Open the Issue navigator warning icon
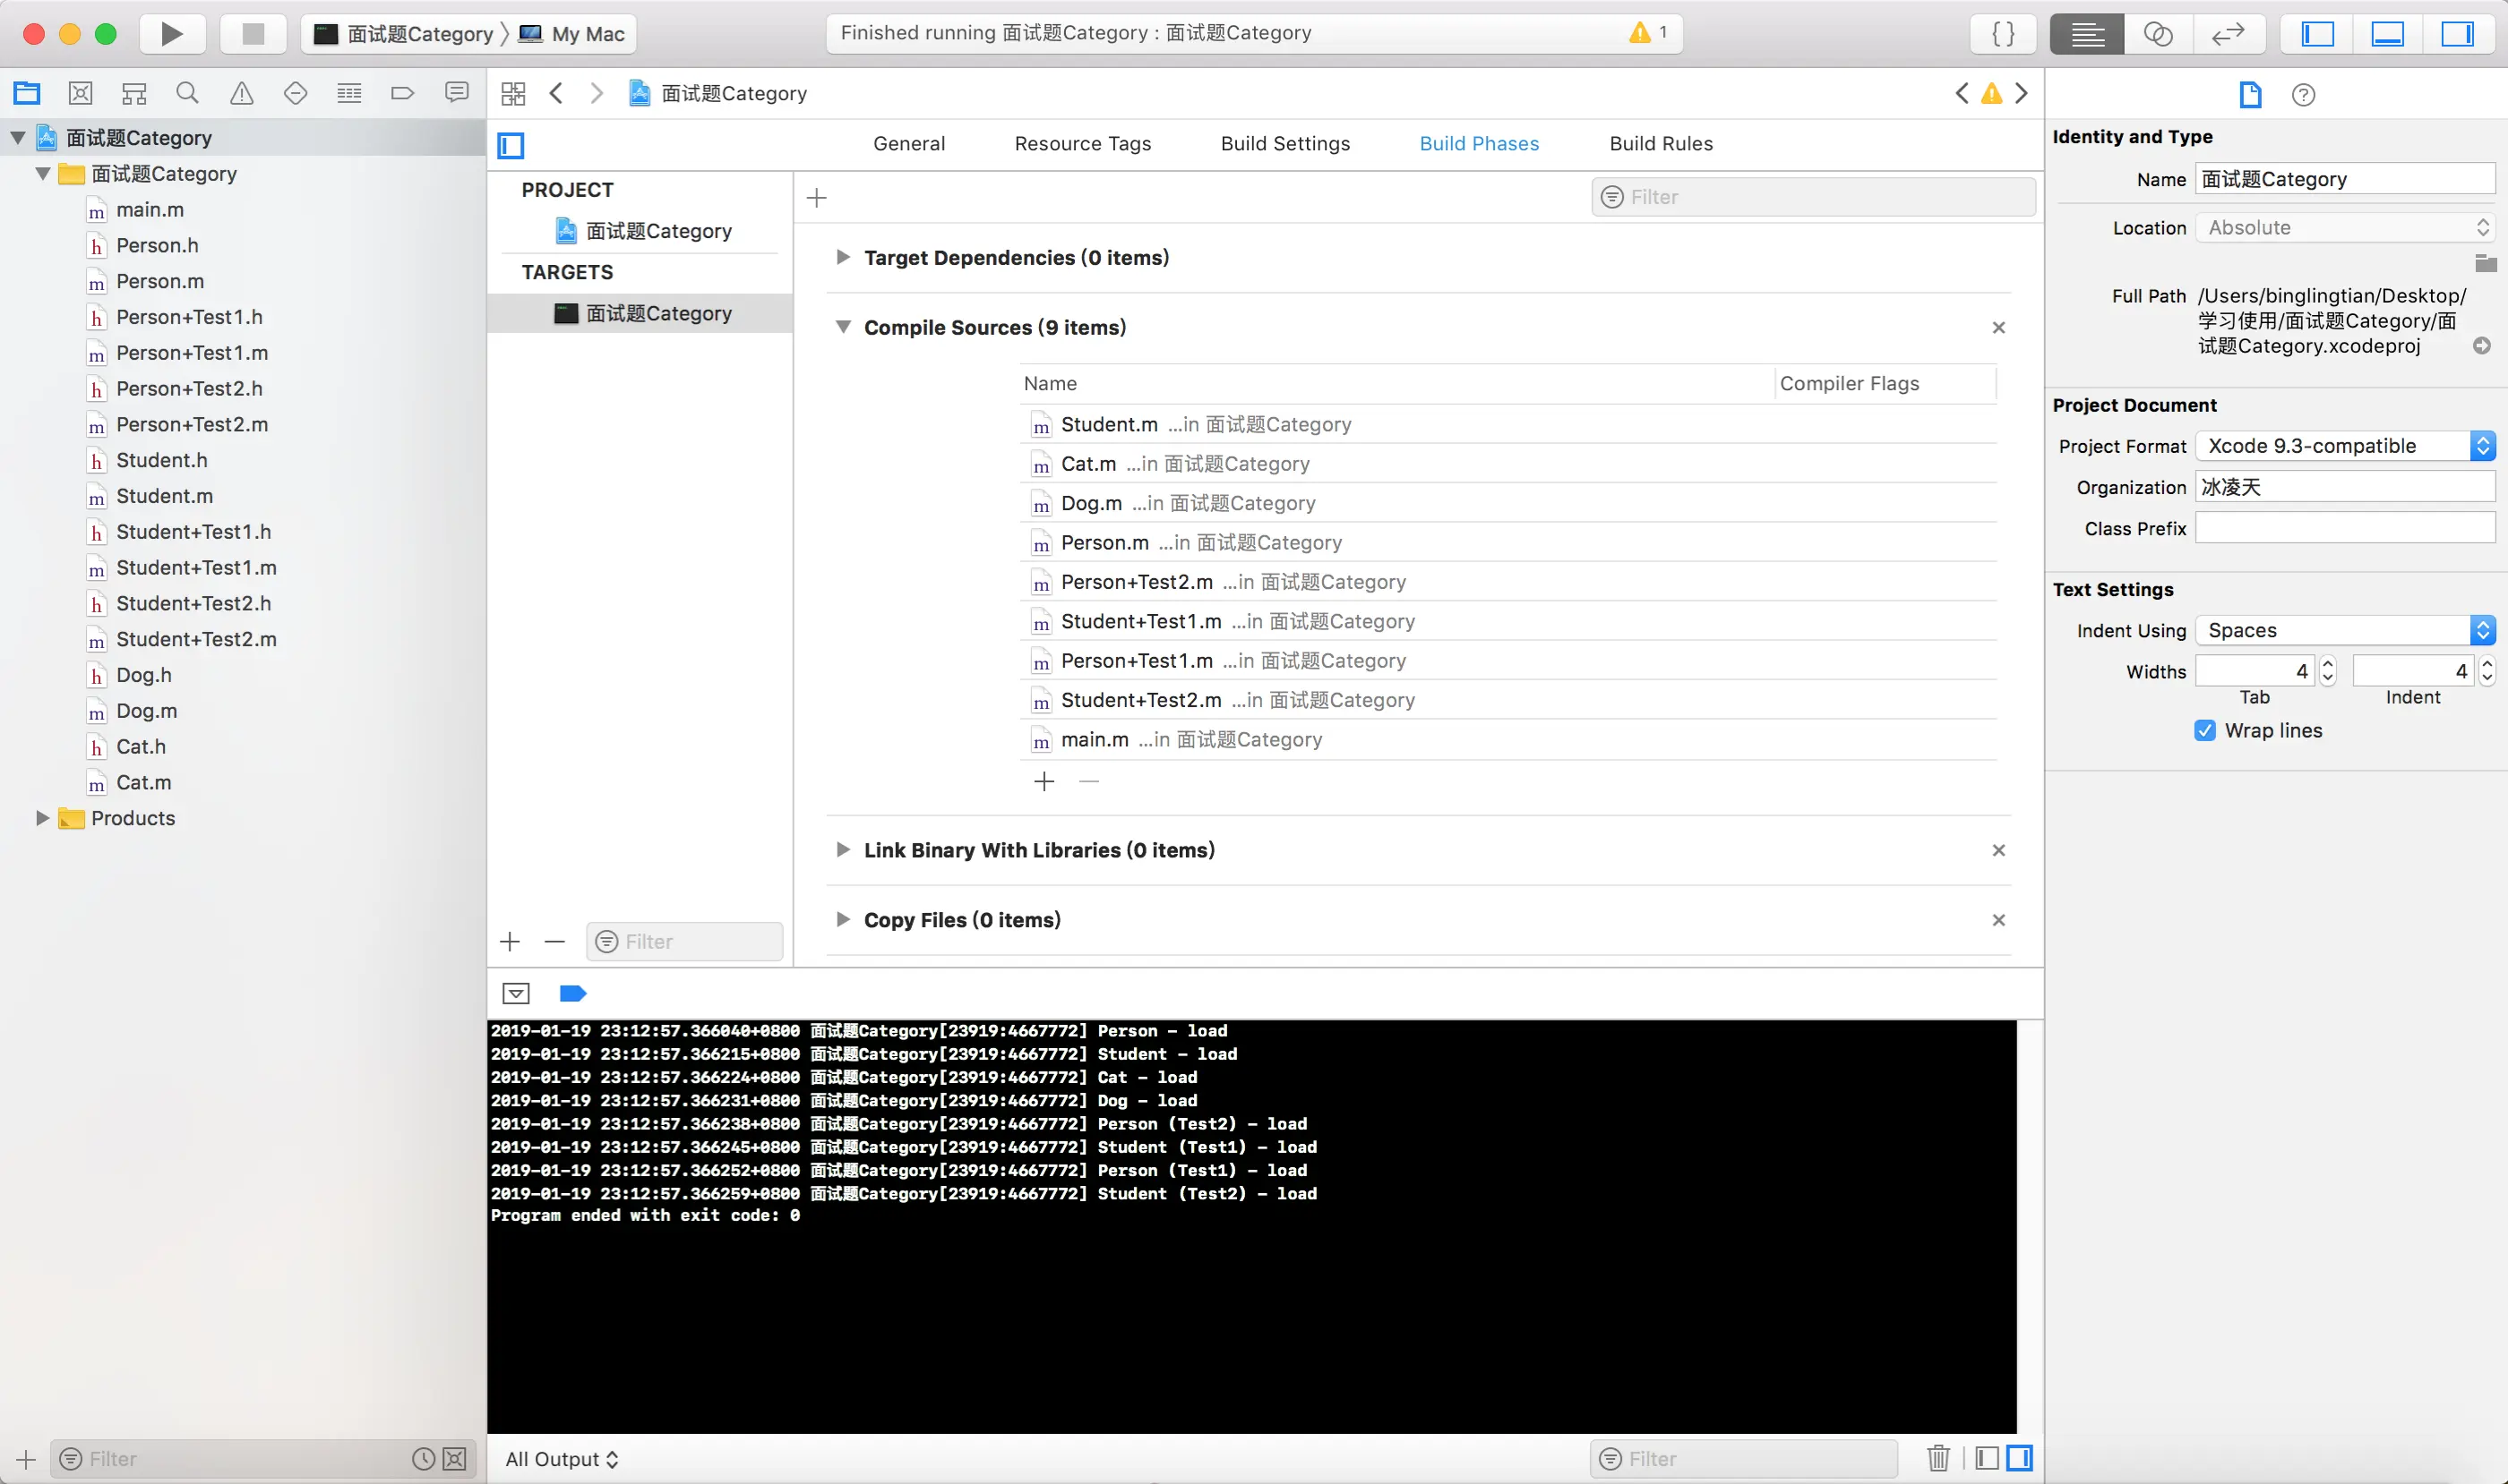This screenshot has width=2508, height=1484. pyautogui.click(x=241, y=94)
